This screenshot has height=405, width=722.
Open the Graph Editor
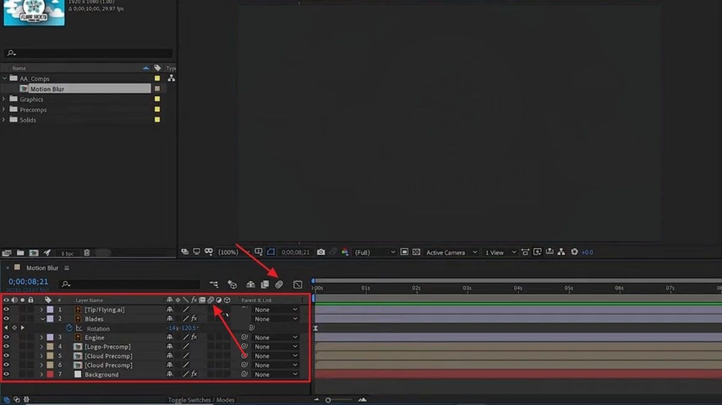point(297,284)
